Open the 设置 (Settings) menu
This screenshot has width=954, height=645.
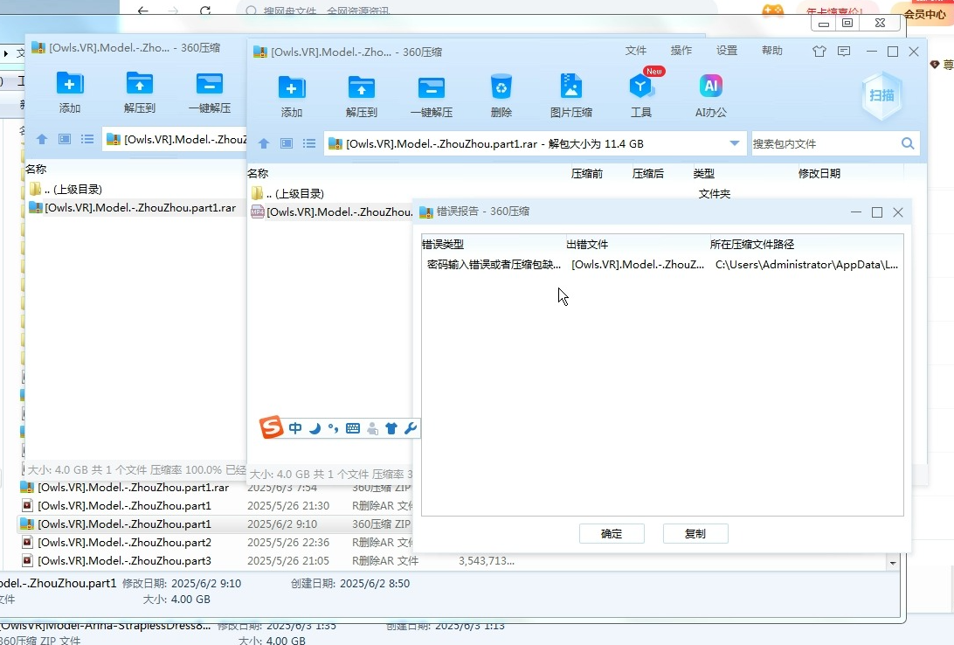[x=727, y=52]
